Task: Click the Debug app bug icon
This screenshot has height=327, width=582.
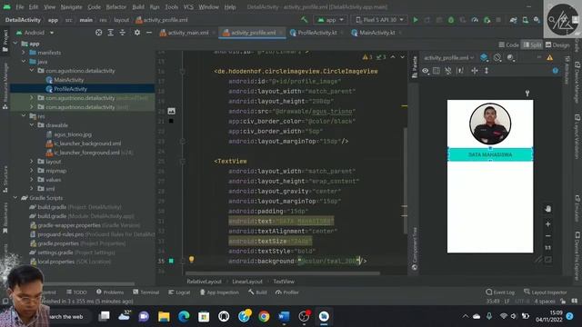Action: click(451, 20)
